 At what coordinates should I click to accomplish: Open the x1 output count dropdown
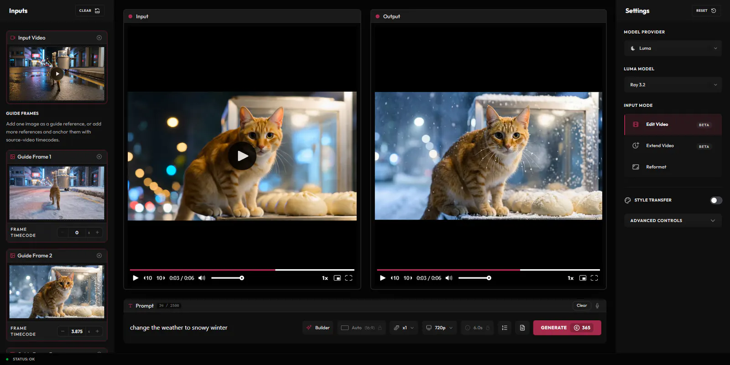tap(404, 328)
